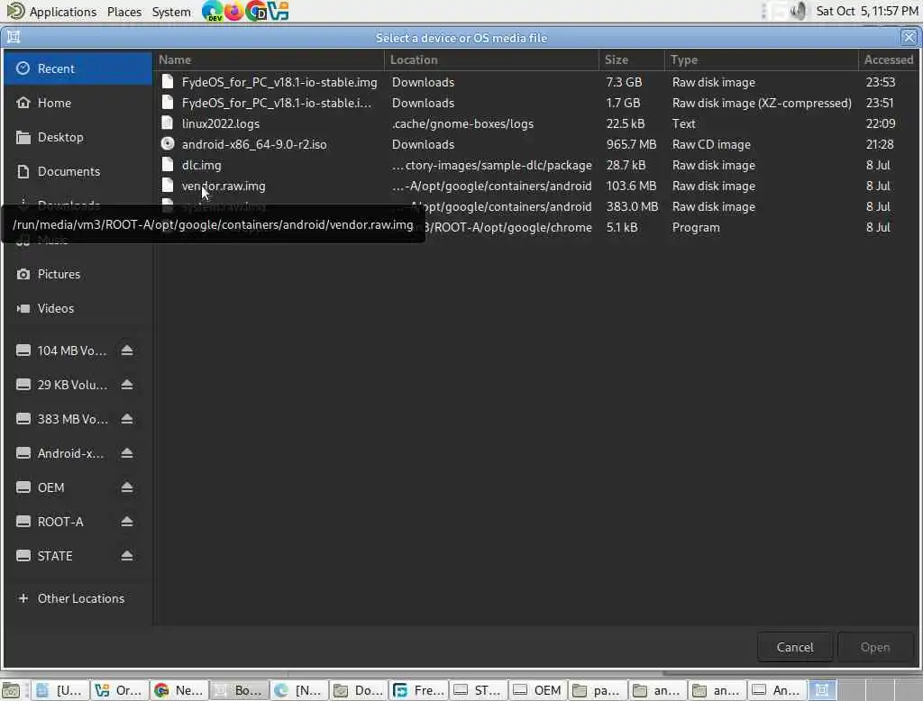The width and height of the screenshot is (923, 701).
Task: Click the Pictures camera icon
Action: pyautogui.click(x=23, y=274)
